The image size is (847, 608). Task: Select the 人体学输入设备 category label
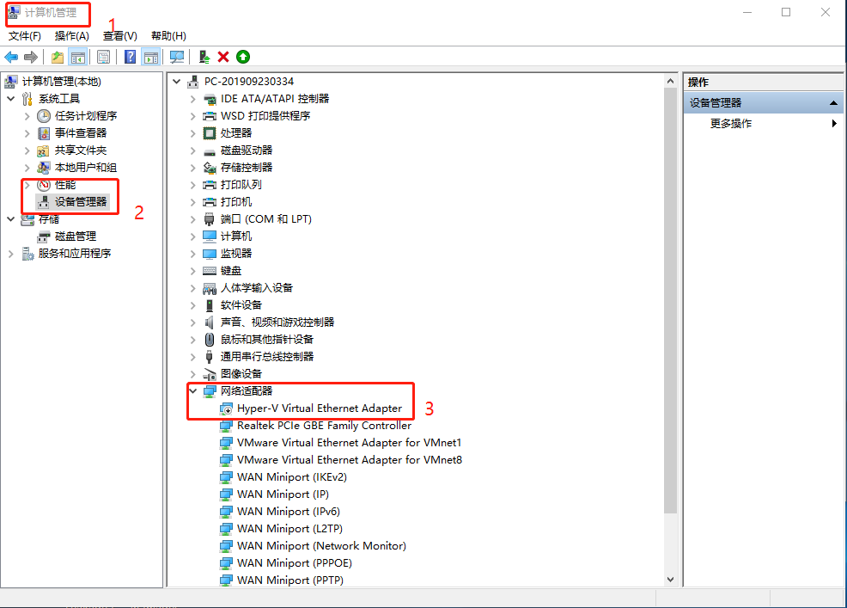257,288
